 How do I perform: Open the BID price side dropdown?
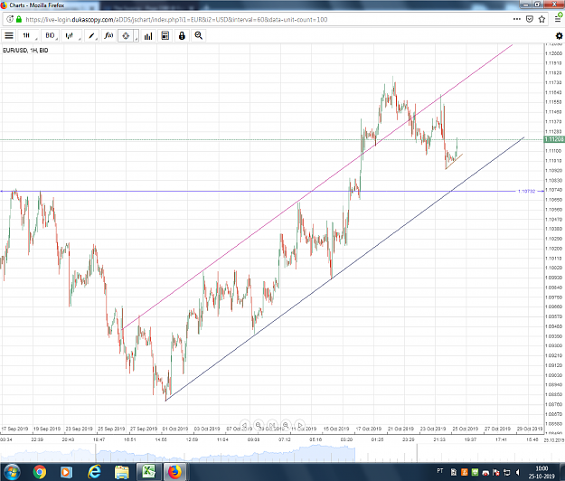point(50,35)
